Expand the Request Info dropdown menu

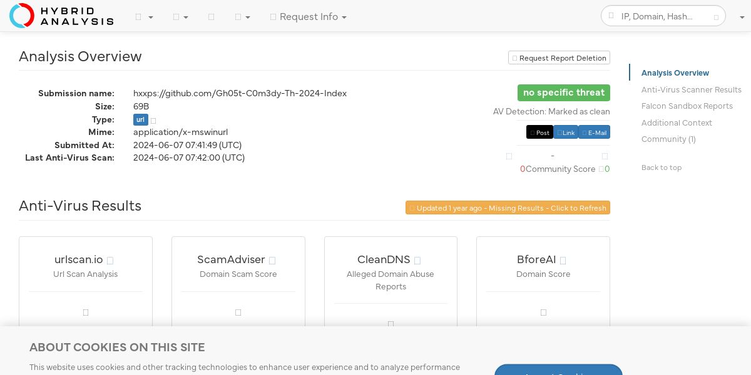(x=309, y=17)
